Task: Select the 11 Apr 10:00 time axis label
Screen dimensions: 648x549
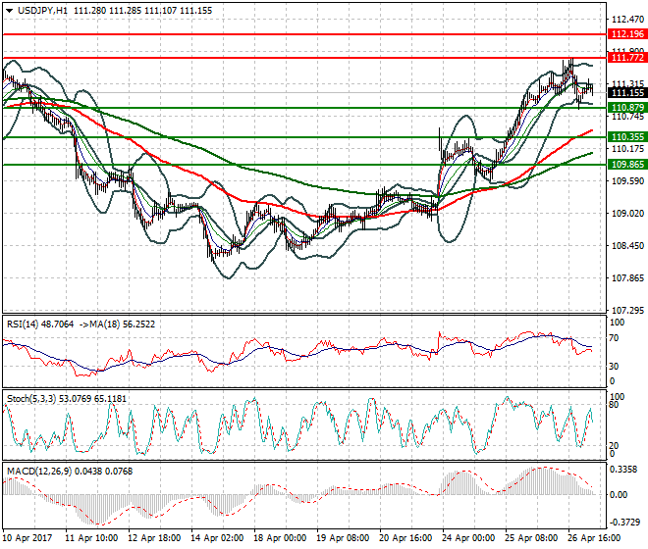Action: 91,538
